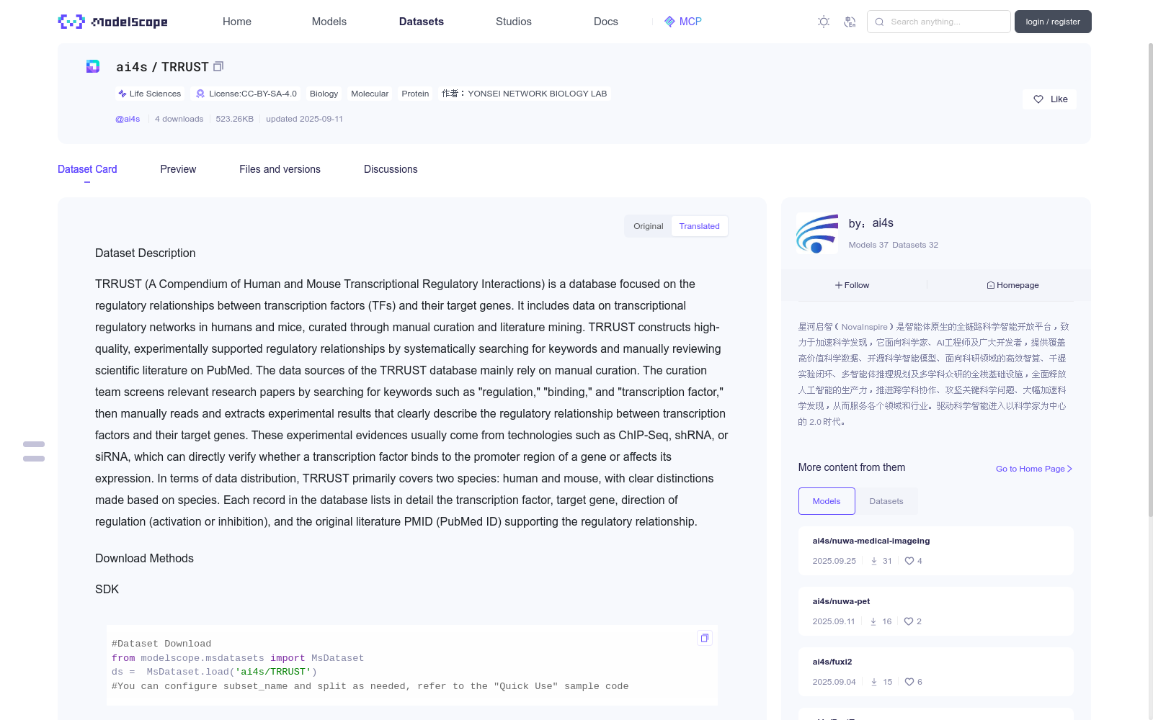Switch site language with the translate icon

click(850, 22)
